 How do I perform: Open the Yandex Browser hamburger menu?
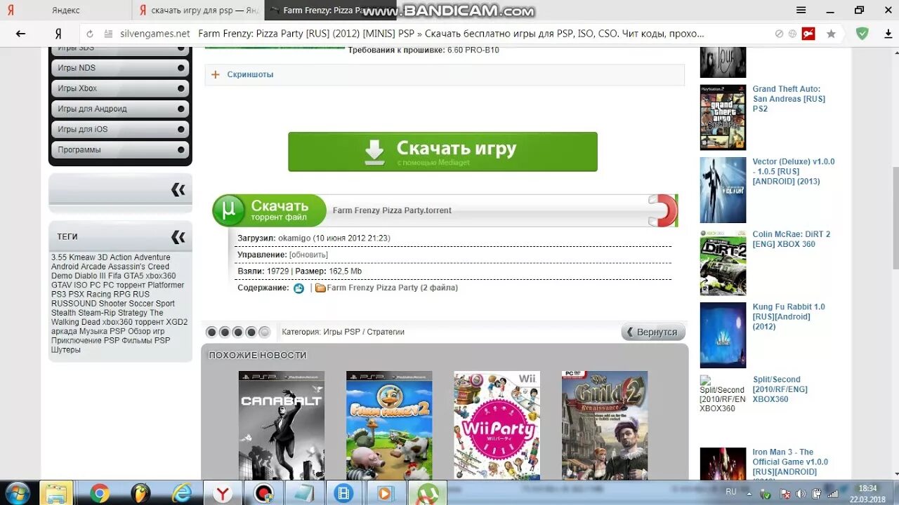coord(801,11)
